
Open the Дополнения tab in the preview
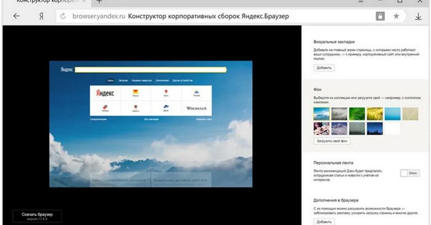(162, 81)
